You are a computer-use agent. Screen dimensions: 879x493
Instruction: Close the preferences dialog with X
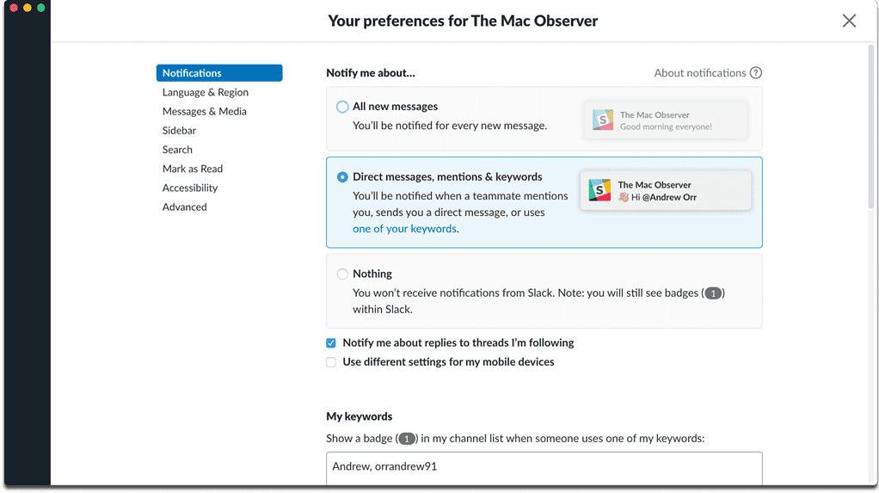click(849, 21)
